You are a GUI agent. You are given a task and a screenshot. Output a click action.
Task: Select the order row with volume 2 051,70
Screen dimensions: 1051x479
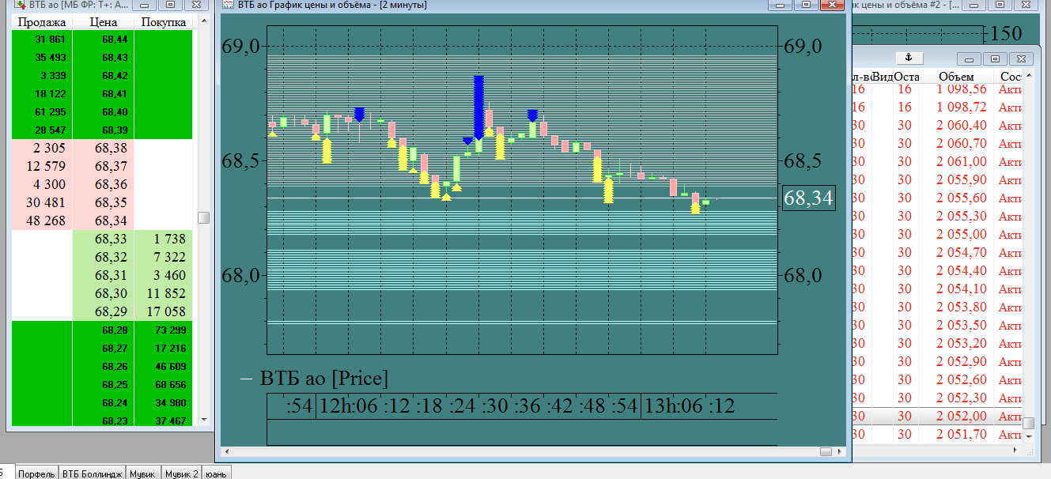coord(938,434)
